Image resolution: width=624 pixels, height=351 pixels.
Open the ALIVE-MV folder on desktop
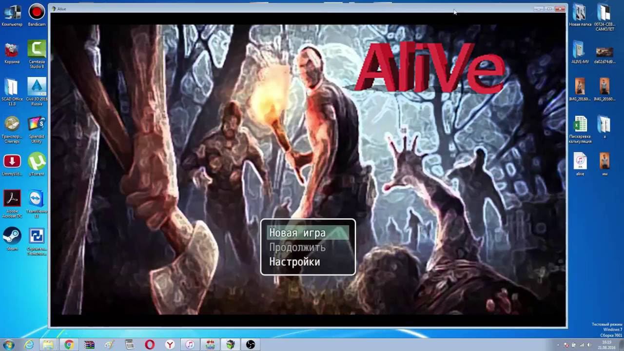580,53
